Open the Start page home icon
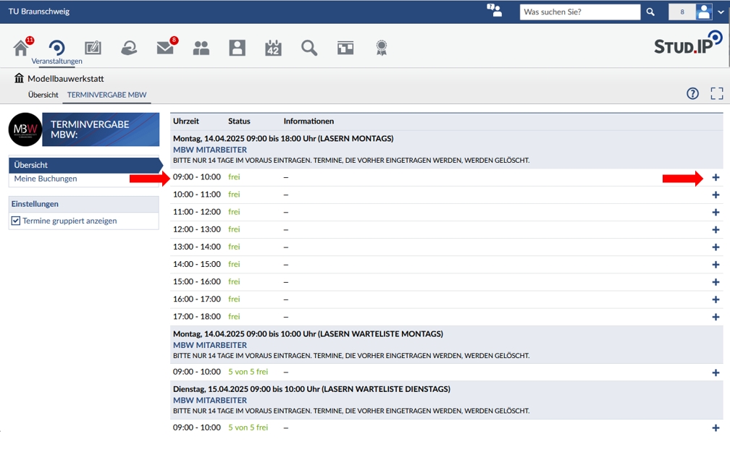The height and width of the screenshot is (468, 730). (x=21, y=48)
